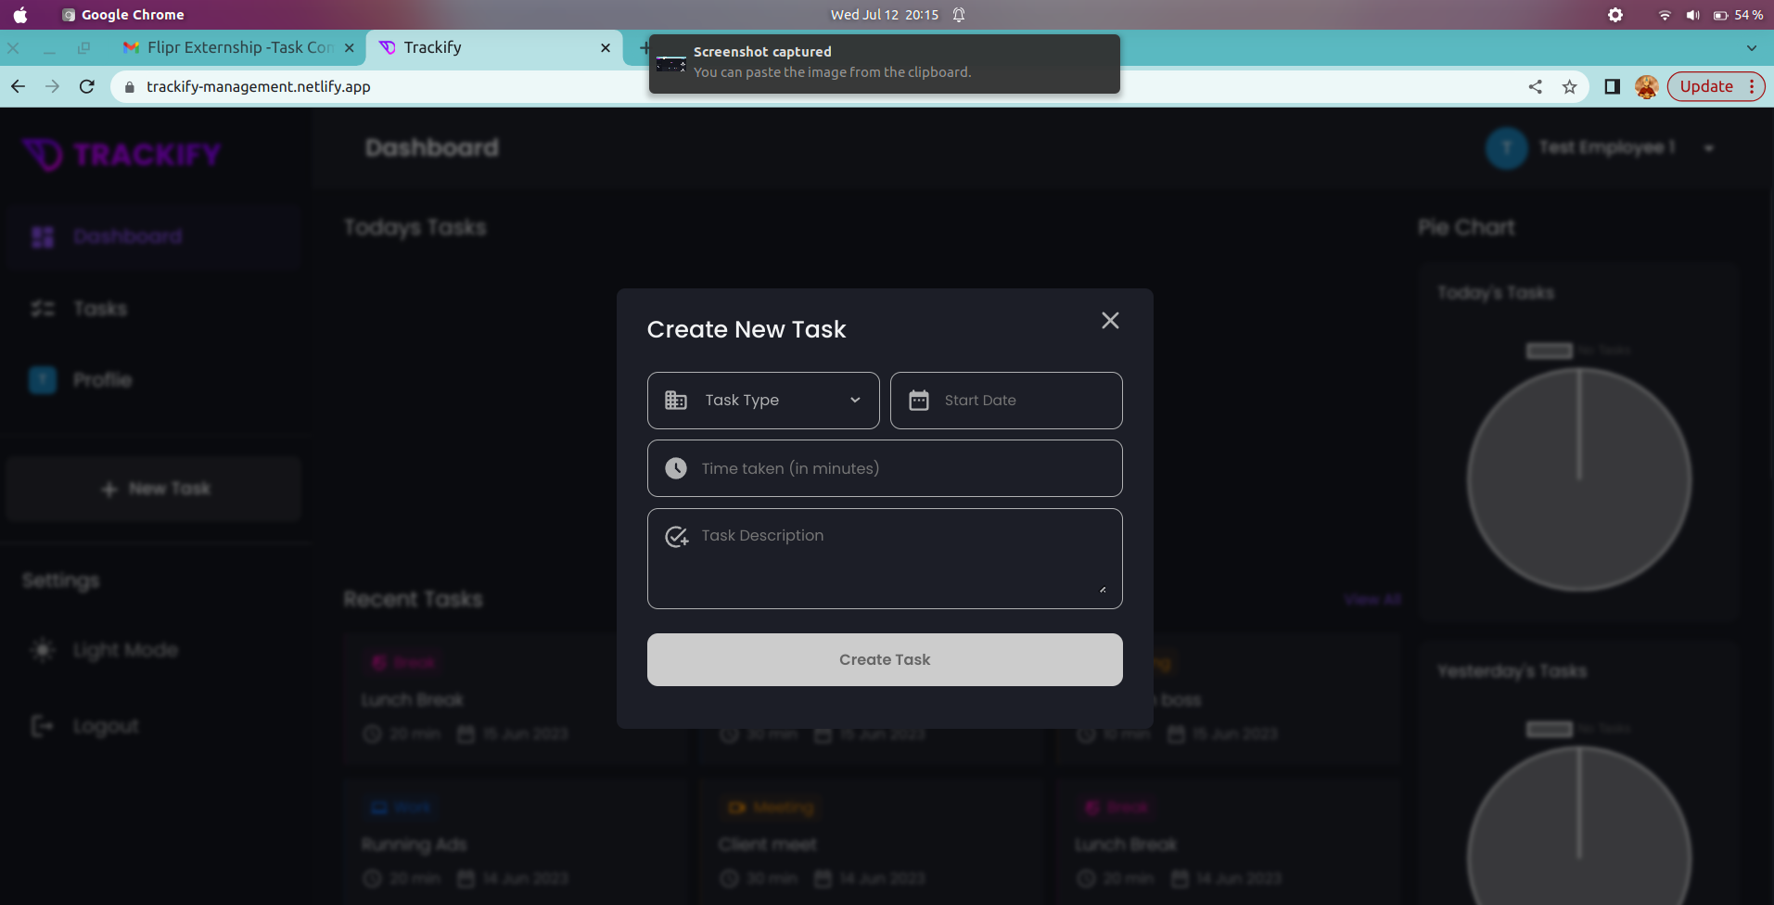Click the battery indicator in the menu bar
1774x905 pixels.
coord(1722,15)
